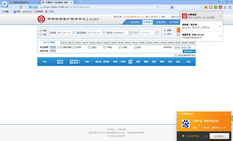Image resolution: width=233 pixels, height=141 pixels.
Task: Swap departure and destination with the arrows icon
Action: pyautogui.click(x=78, y=33)
